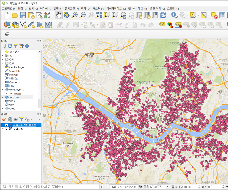The height and width of the screenshot is (190, 228).
Task: Click the GeoPackage entry in Browser
Action: [x=16, y=67]
